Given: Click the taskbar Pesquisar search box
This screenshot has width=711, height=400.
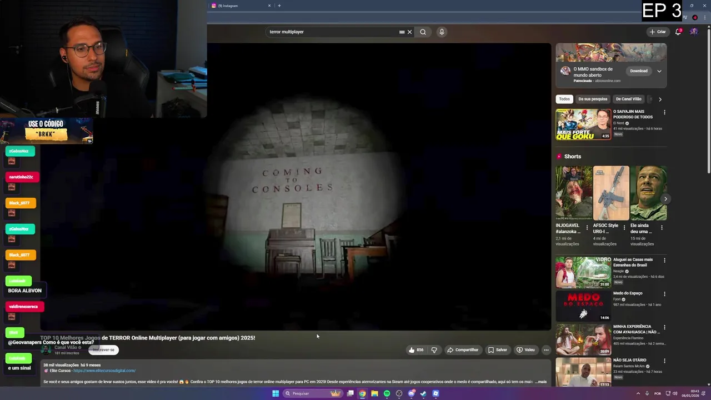Looking at the screenshot, I should (313, 393).
